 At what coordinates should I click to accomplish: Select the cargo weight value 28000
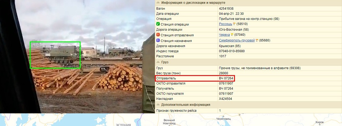[224, 73]
